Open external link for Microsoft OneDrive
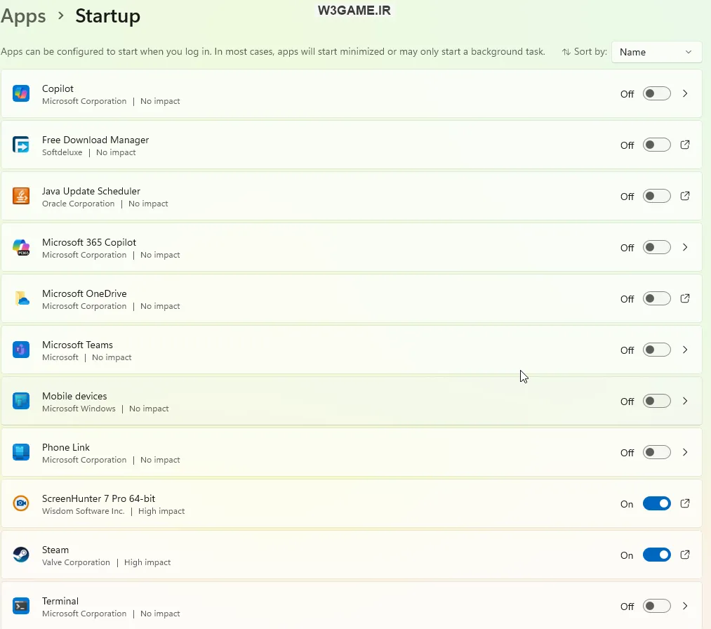This screenshot has height=629, width=711. [x=685, y=298]
